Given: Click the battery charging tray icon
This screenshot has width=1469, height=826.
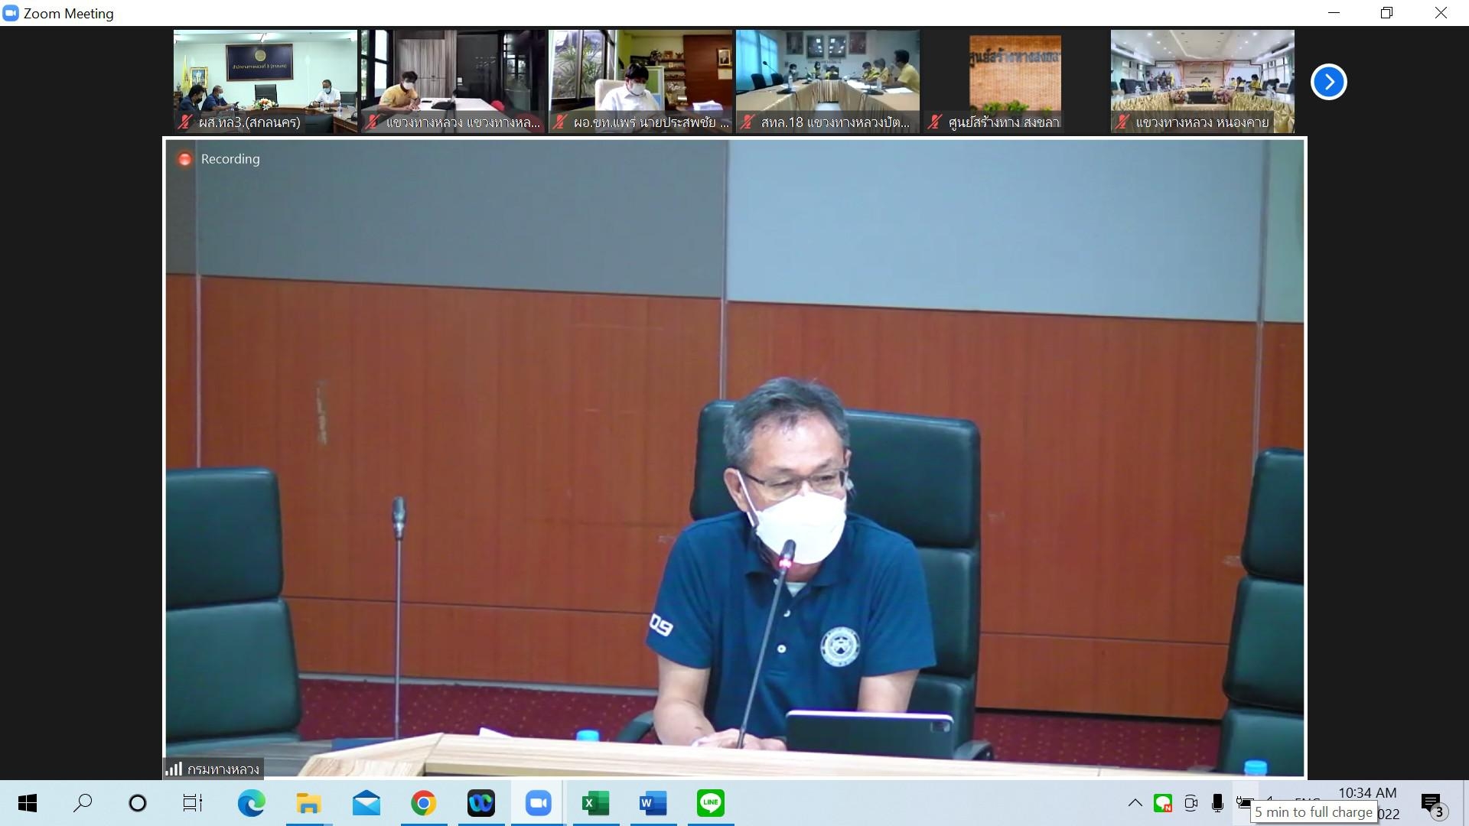Looking at the screenshot, I should (1244, 802).
